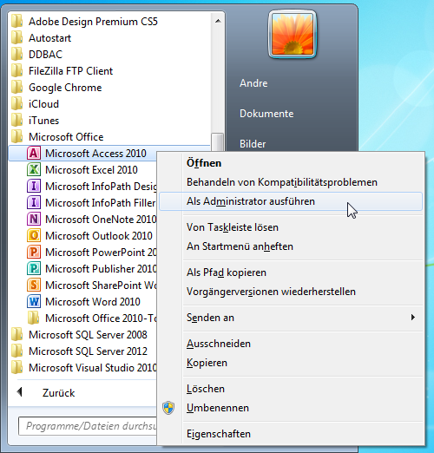Screen dimensions: 434x453
Task: Select Kopieren in the context menu
Action: pyautogui.click(x=291, y=363)
